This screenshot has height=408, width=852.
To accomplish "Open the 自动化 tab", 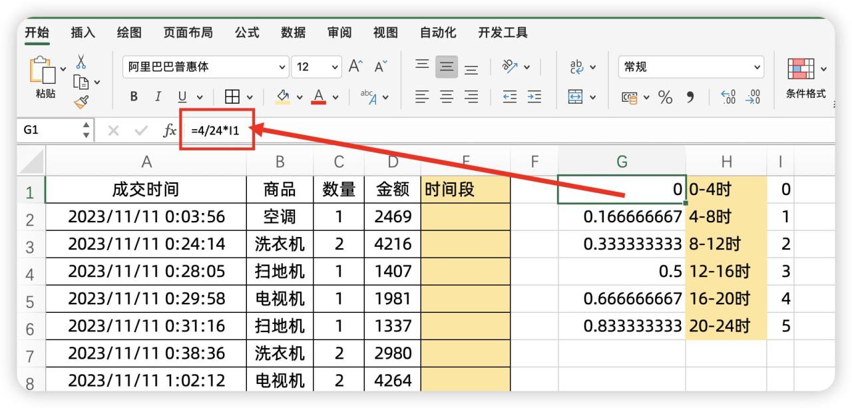I will (x=438, y=32).
